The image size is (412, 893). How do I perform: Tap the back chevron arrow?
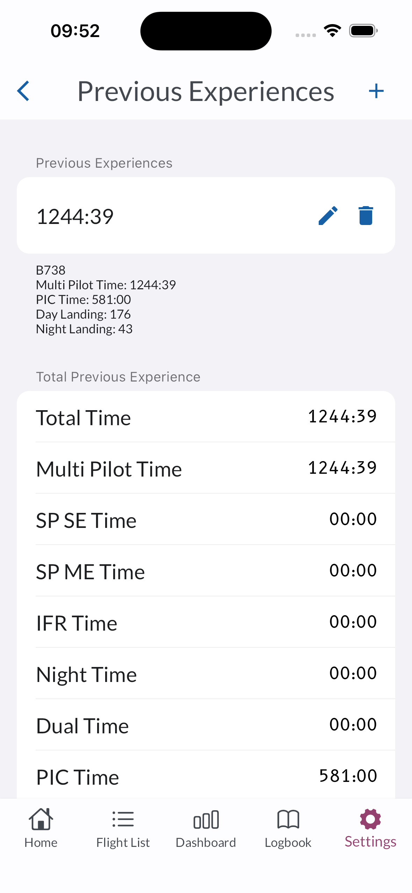pyautogui.click(x=23, y=91)
